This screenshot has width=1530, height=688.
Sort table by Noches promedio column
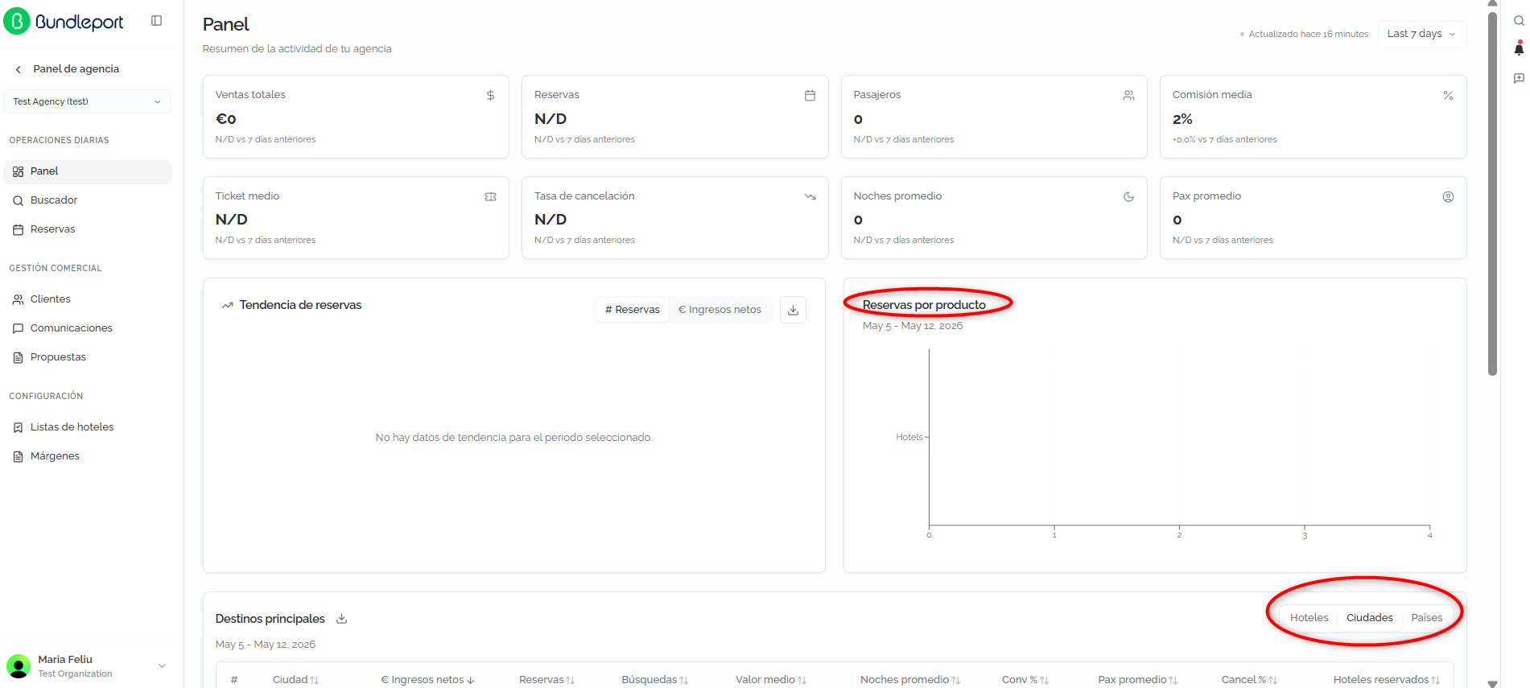coord(910,680)
